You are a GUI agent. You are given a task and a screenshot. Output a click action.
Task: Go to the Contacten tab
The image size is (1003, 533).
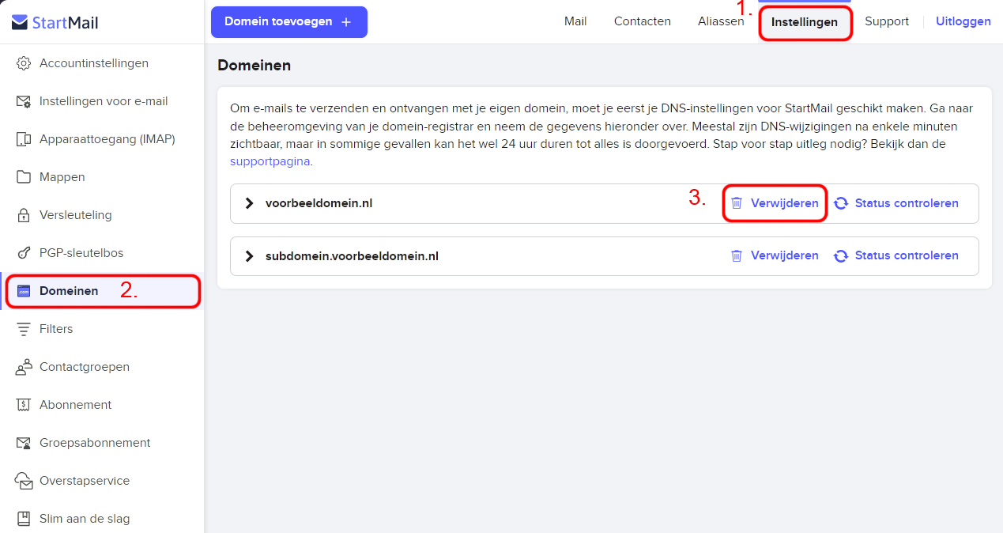tap(643, 21)
